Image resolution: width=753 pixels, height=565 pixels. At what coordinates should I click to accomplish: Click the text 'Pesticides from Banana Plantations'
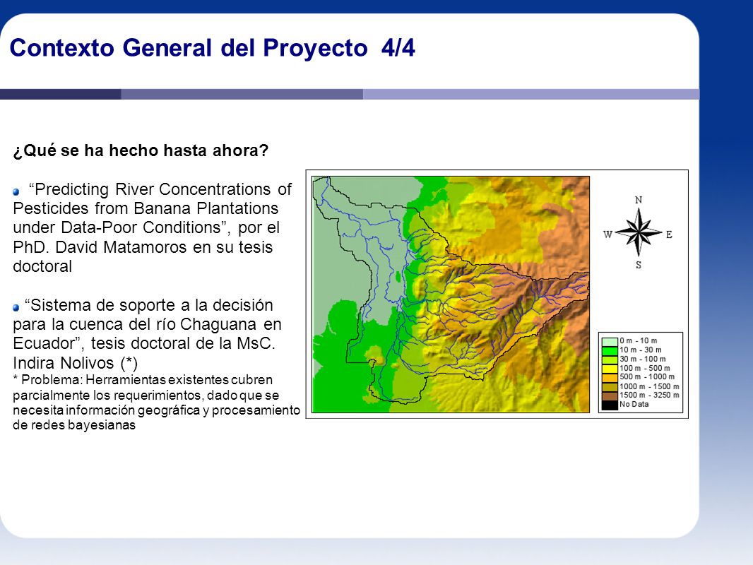coord(146,208)
